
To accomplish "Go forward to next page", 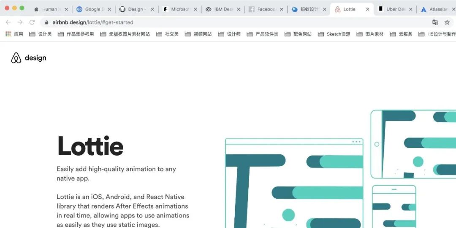I will coord(20,22).
